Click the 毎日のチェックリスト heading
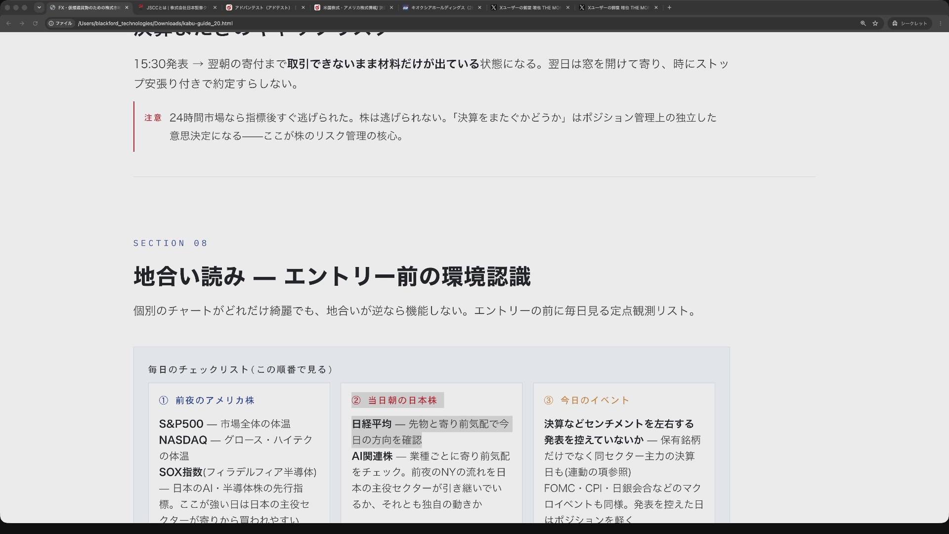Screen dimensions: 949x534 [x=240, y=369]
